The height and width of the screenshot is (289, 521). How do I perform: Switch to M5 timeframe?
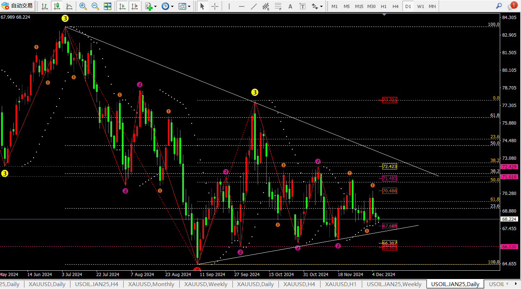(346, 6)
